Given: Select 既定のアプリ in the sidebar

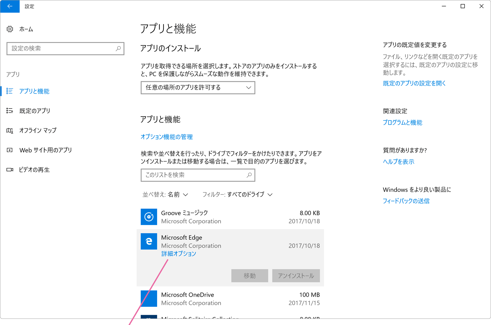Looking at the screenshot, I should click(x=35, y=111).
